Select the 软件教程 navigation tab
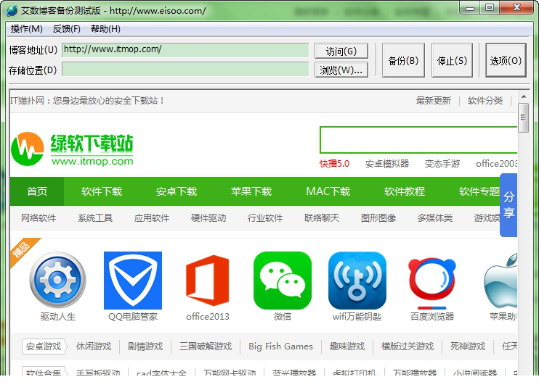 [x=404, y=191]
